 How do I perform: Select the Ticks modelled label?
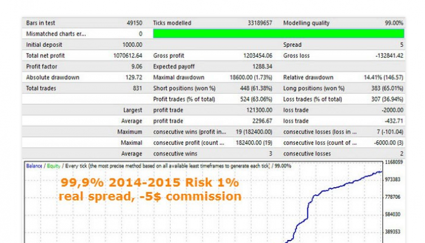click(172, 23)
